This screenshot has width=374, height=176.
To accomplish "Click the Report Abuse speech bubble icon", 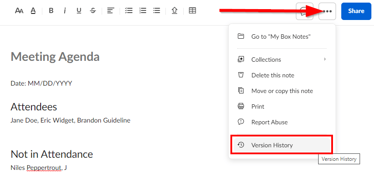I will [x=241, y=122].
